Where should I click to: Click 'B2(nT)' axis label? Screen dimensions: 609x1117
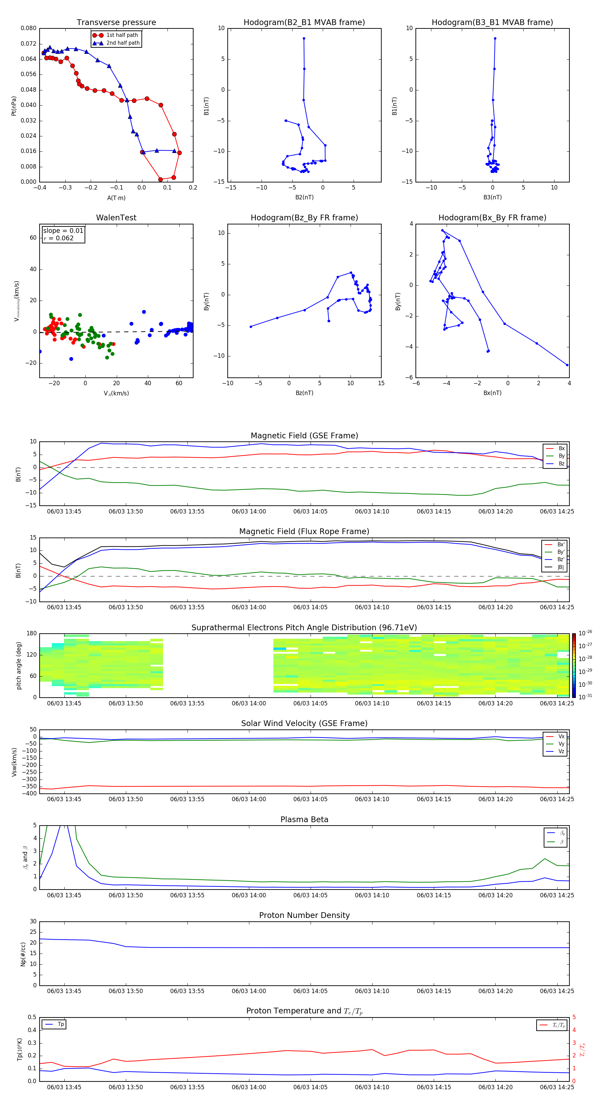click(304, 197)
